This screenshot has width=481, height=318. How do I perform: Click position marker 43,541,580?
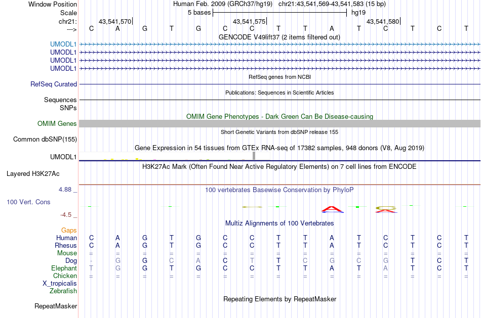tap(383, 21)
